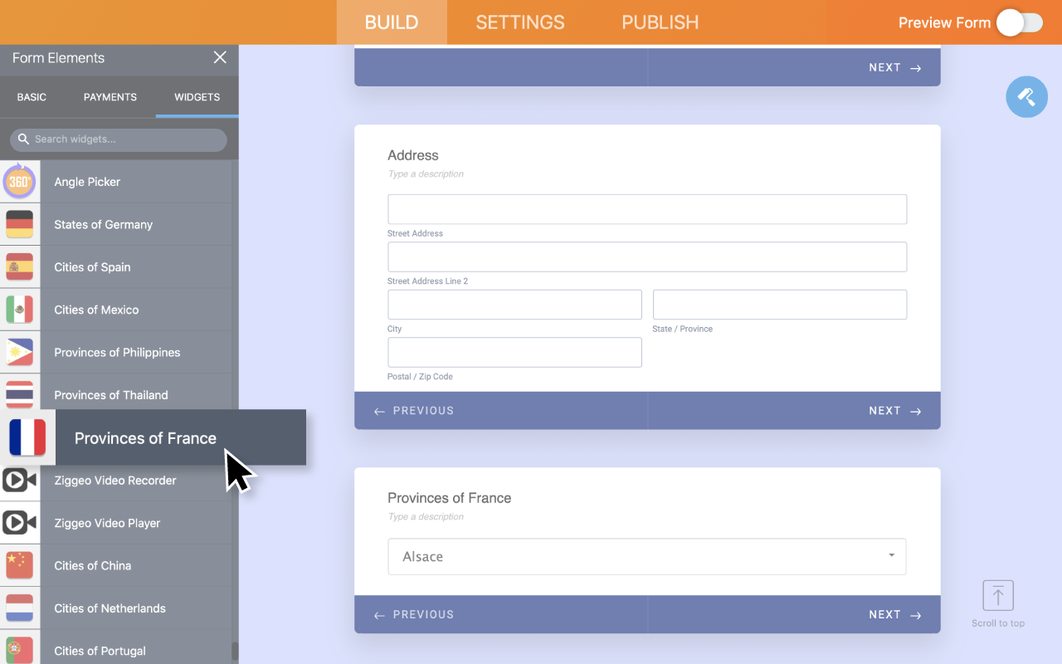Click the Scroll to top arrow icon
The width and height of the screenshot is (1062, 664).
998,596
